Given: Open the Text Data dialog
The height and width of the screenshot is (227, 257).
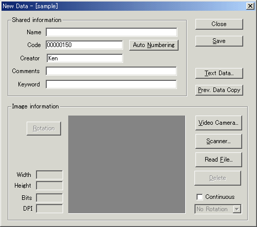Looking at the screenshot, I should point(219,73).
